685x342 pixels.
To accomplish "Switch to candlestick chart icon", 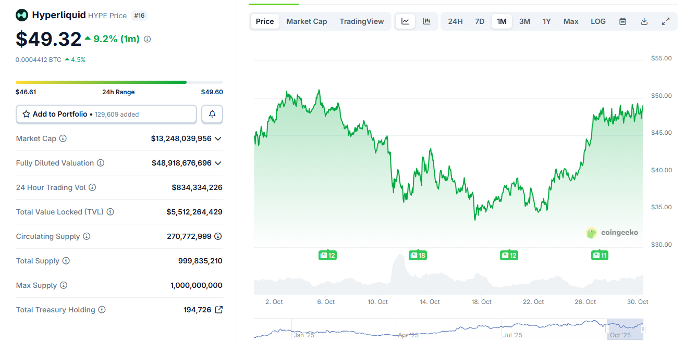I will (x=426, y=21).
